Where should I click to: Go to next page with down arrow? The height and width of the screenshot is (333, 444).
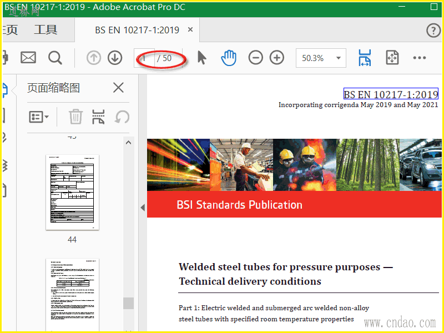(115, 58)
